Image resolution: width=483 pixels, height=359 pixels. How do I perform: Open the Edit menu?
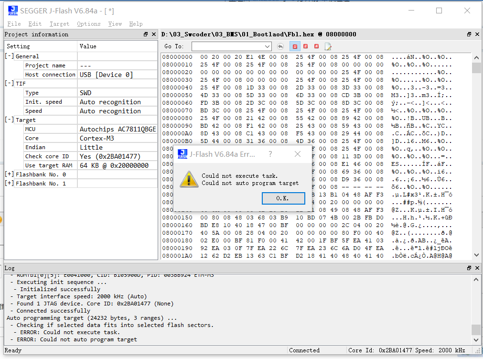[x=35, y=24]
